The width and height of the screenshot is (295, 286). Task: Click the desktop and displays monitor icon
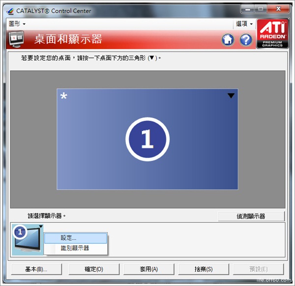16,39
